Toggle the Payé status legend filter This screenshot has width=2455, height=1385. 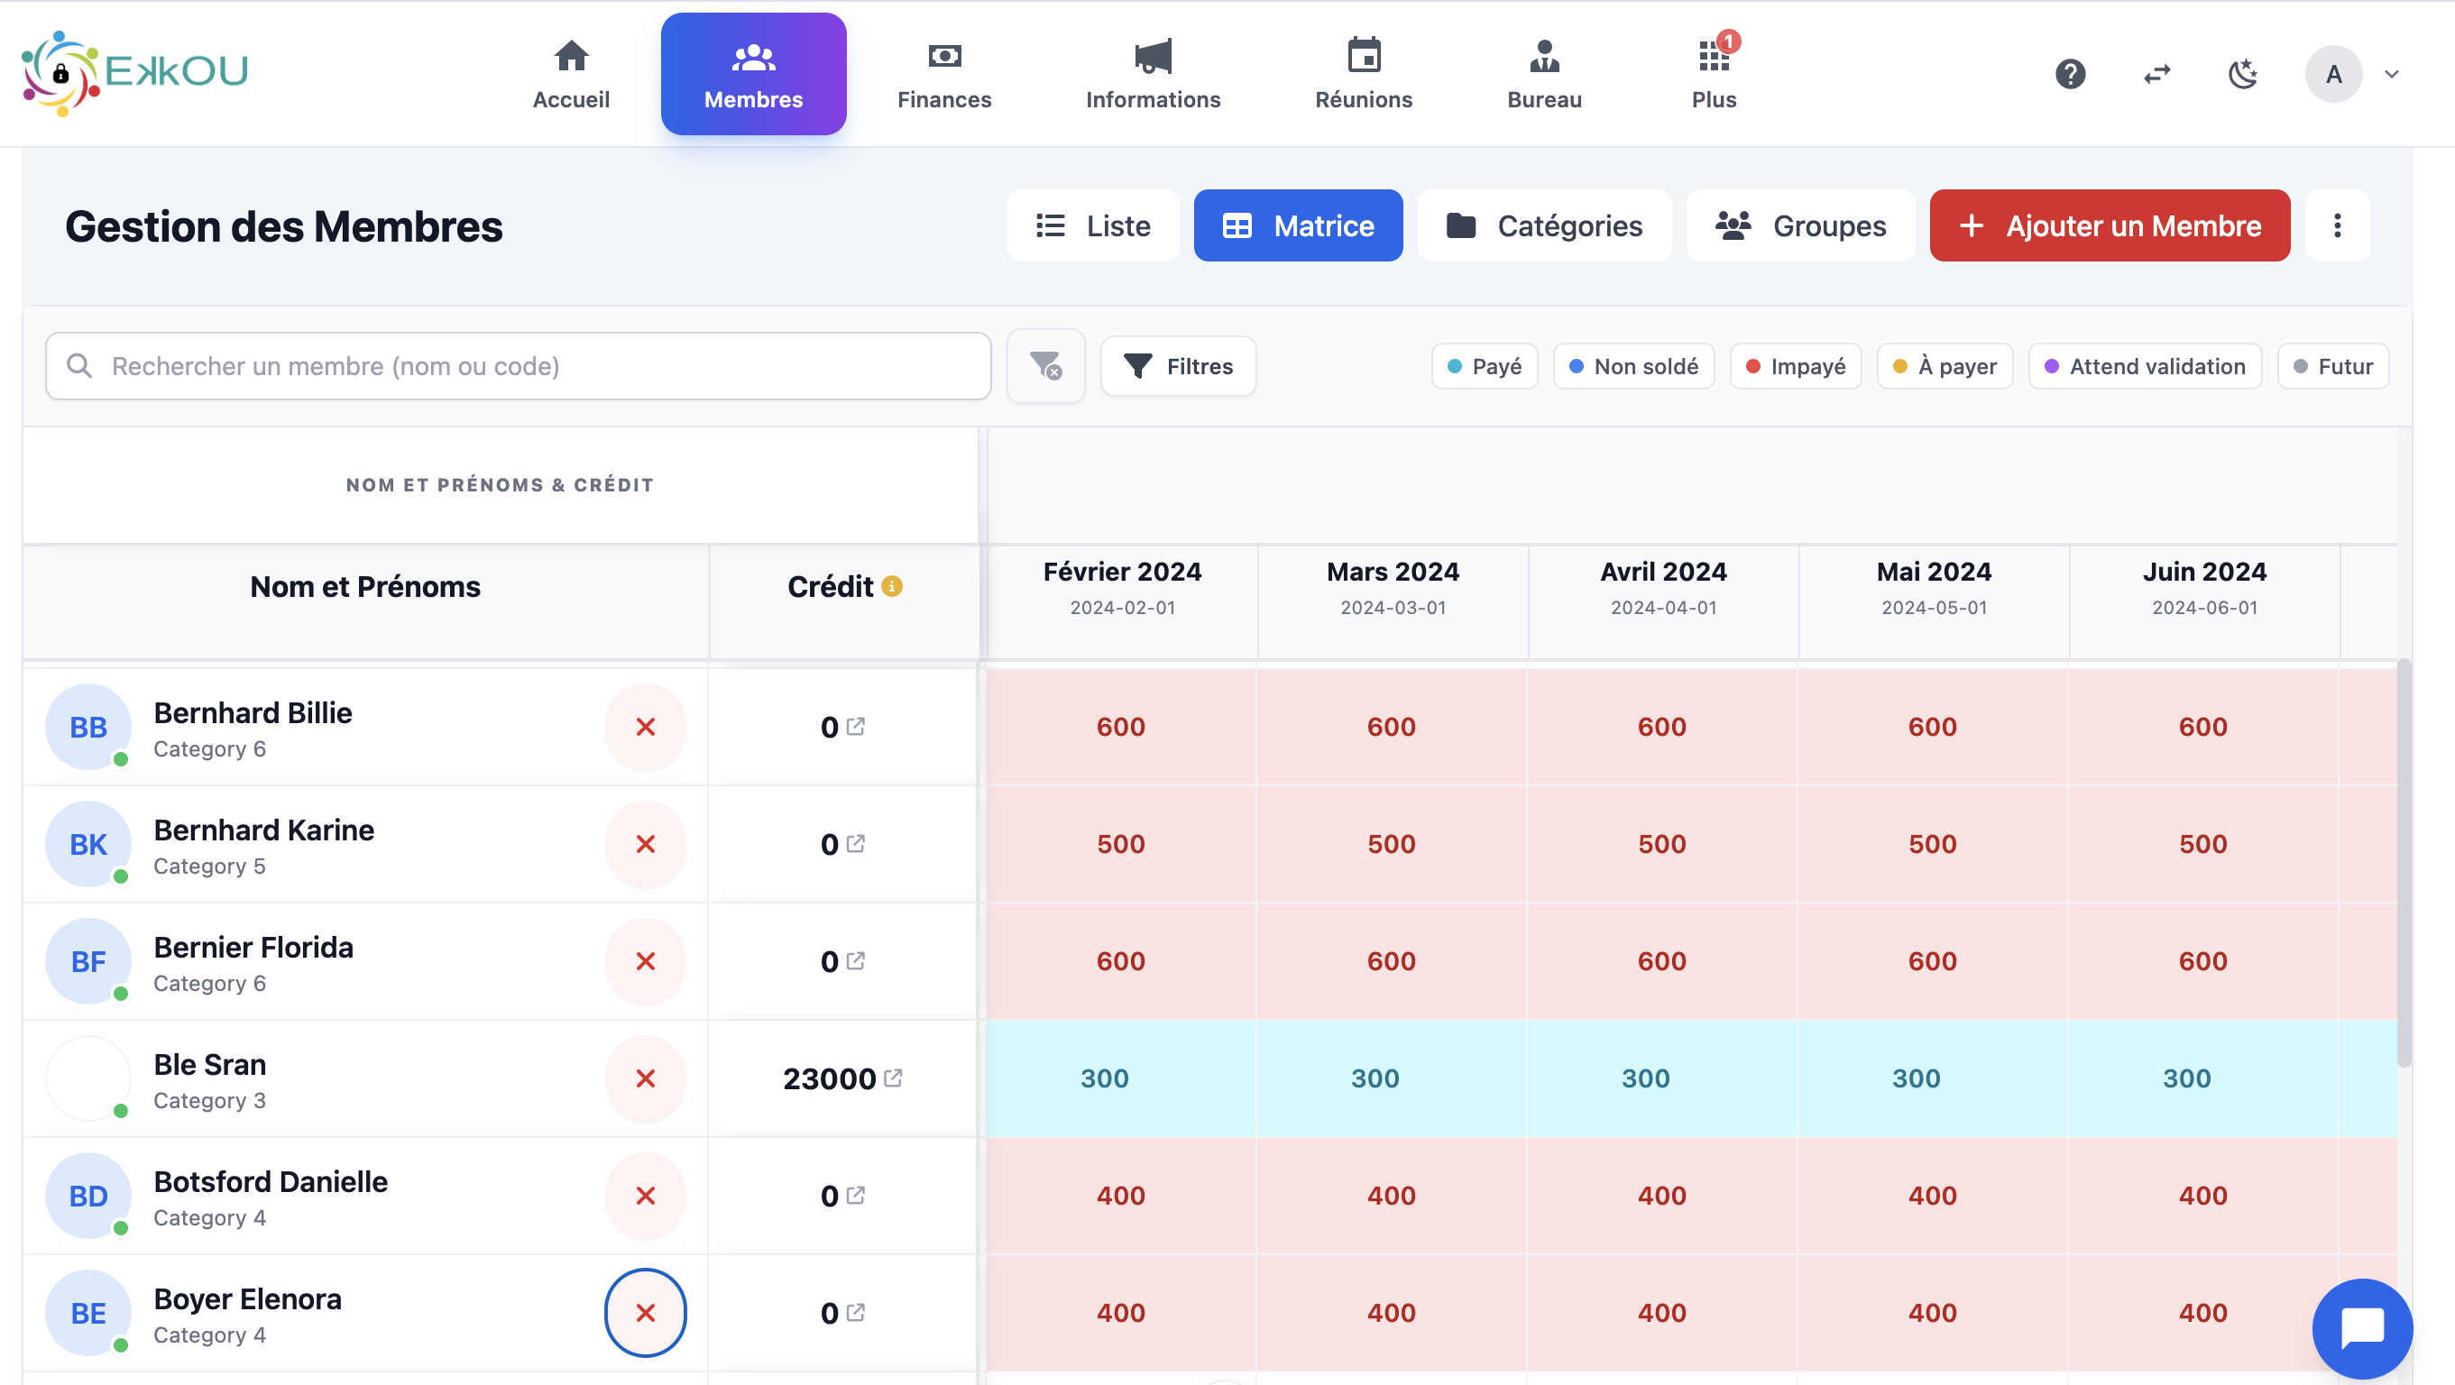pos(1484,366)
